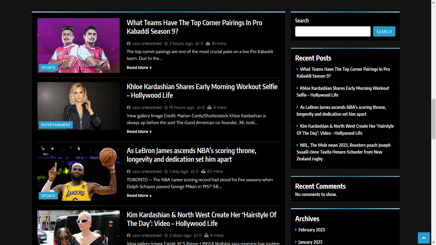This screenshot has width=436, height=245.
Task: Click 'usa unleashed' author on Khloe post
Action: pos(147,108)
